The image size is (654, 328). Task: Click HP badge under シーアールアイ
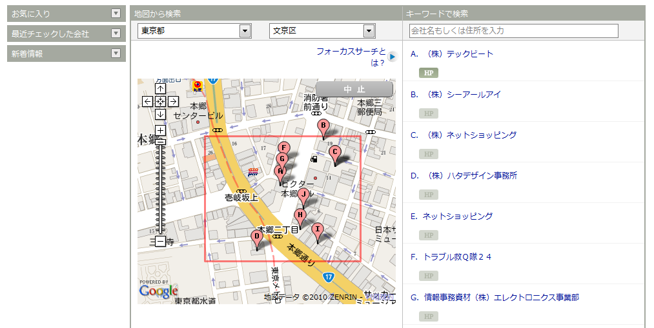pos(428,113)
